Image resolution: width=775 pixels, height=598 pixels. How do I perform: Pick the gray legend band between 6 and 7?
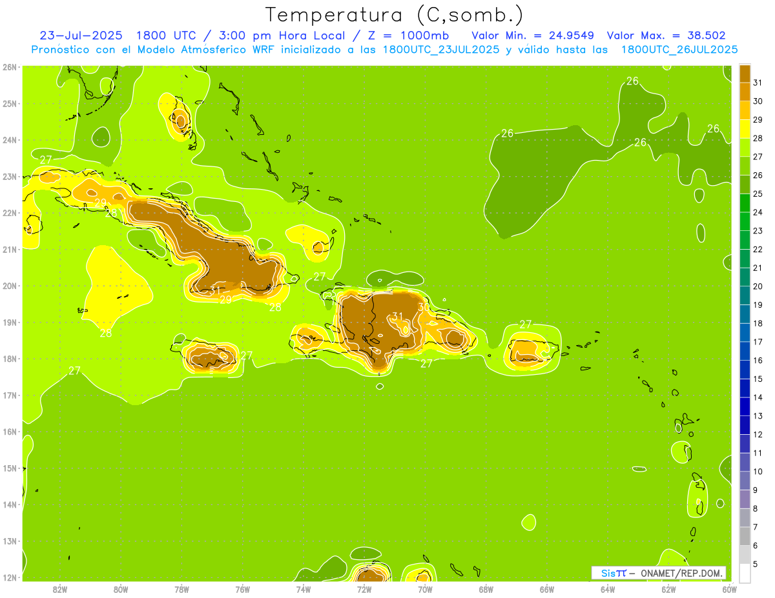point(745,536)
